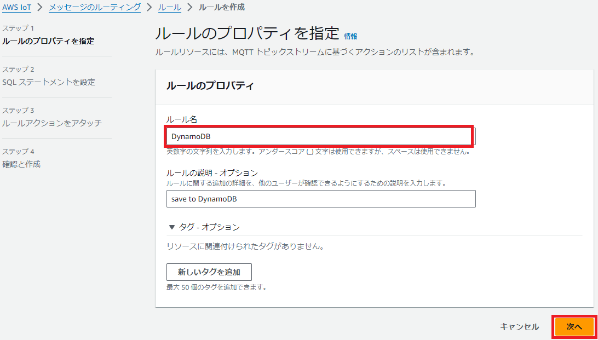Open the ルール breadcrumb link
The height and width of the screenshot is (340, 598).
170,7
